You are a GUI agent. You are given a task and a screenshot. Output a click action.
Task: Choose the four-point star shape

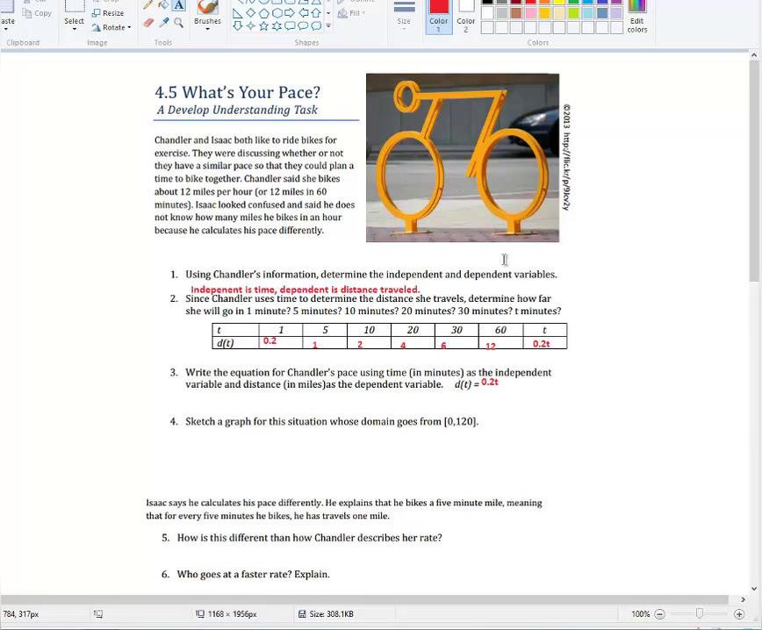click(x=251, y=25)
